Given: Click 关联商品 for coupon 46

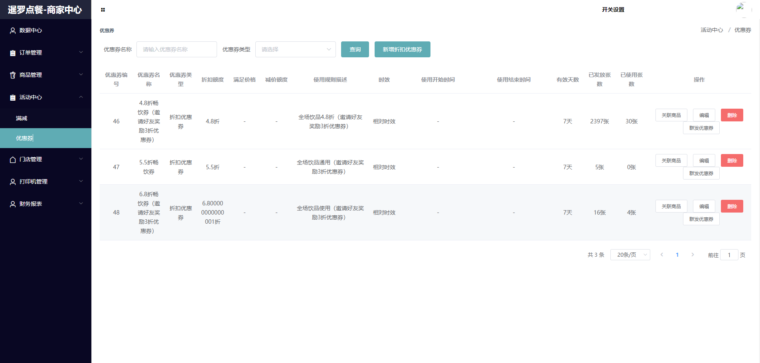Looking at the screenshot, I should pyautogui.click(x=671, y=115).
